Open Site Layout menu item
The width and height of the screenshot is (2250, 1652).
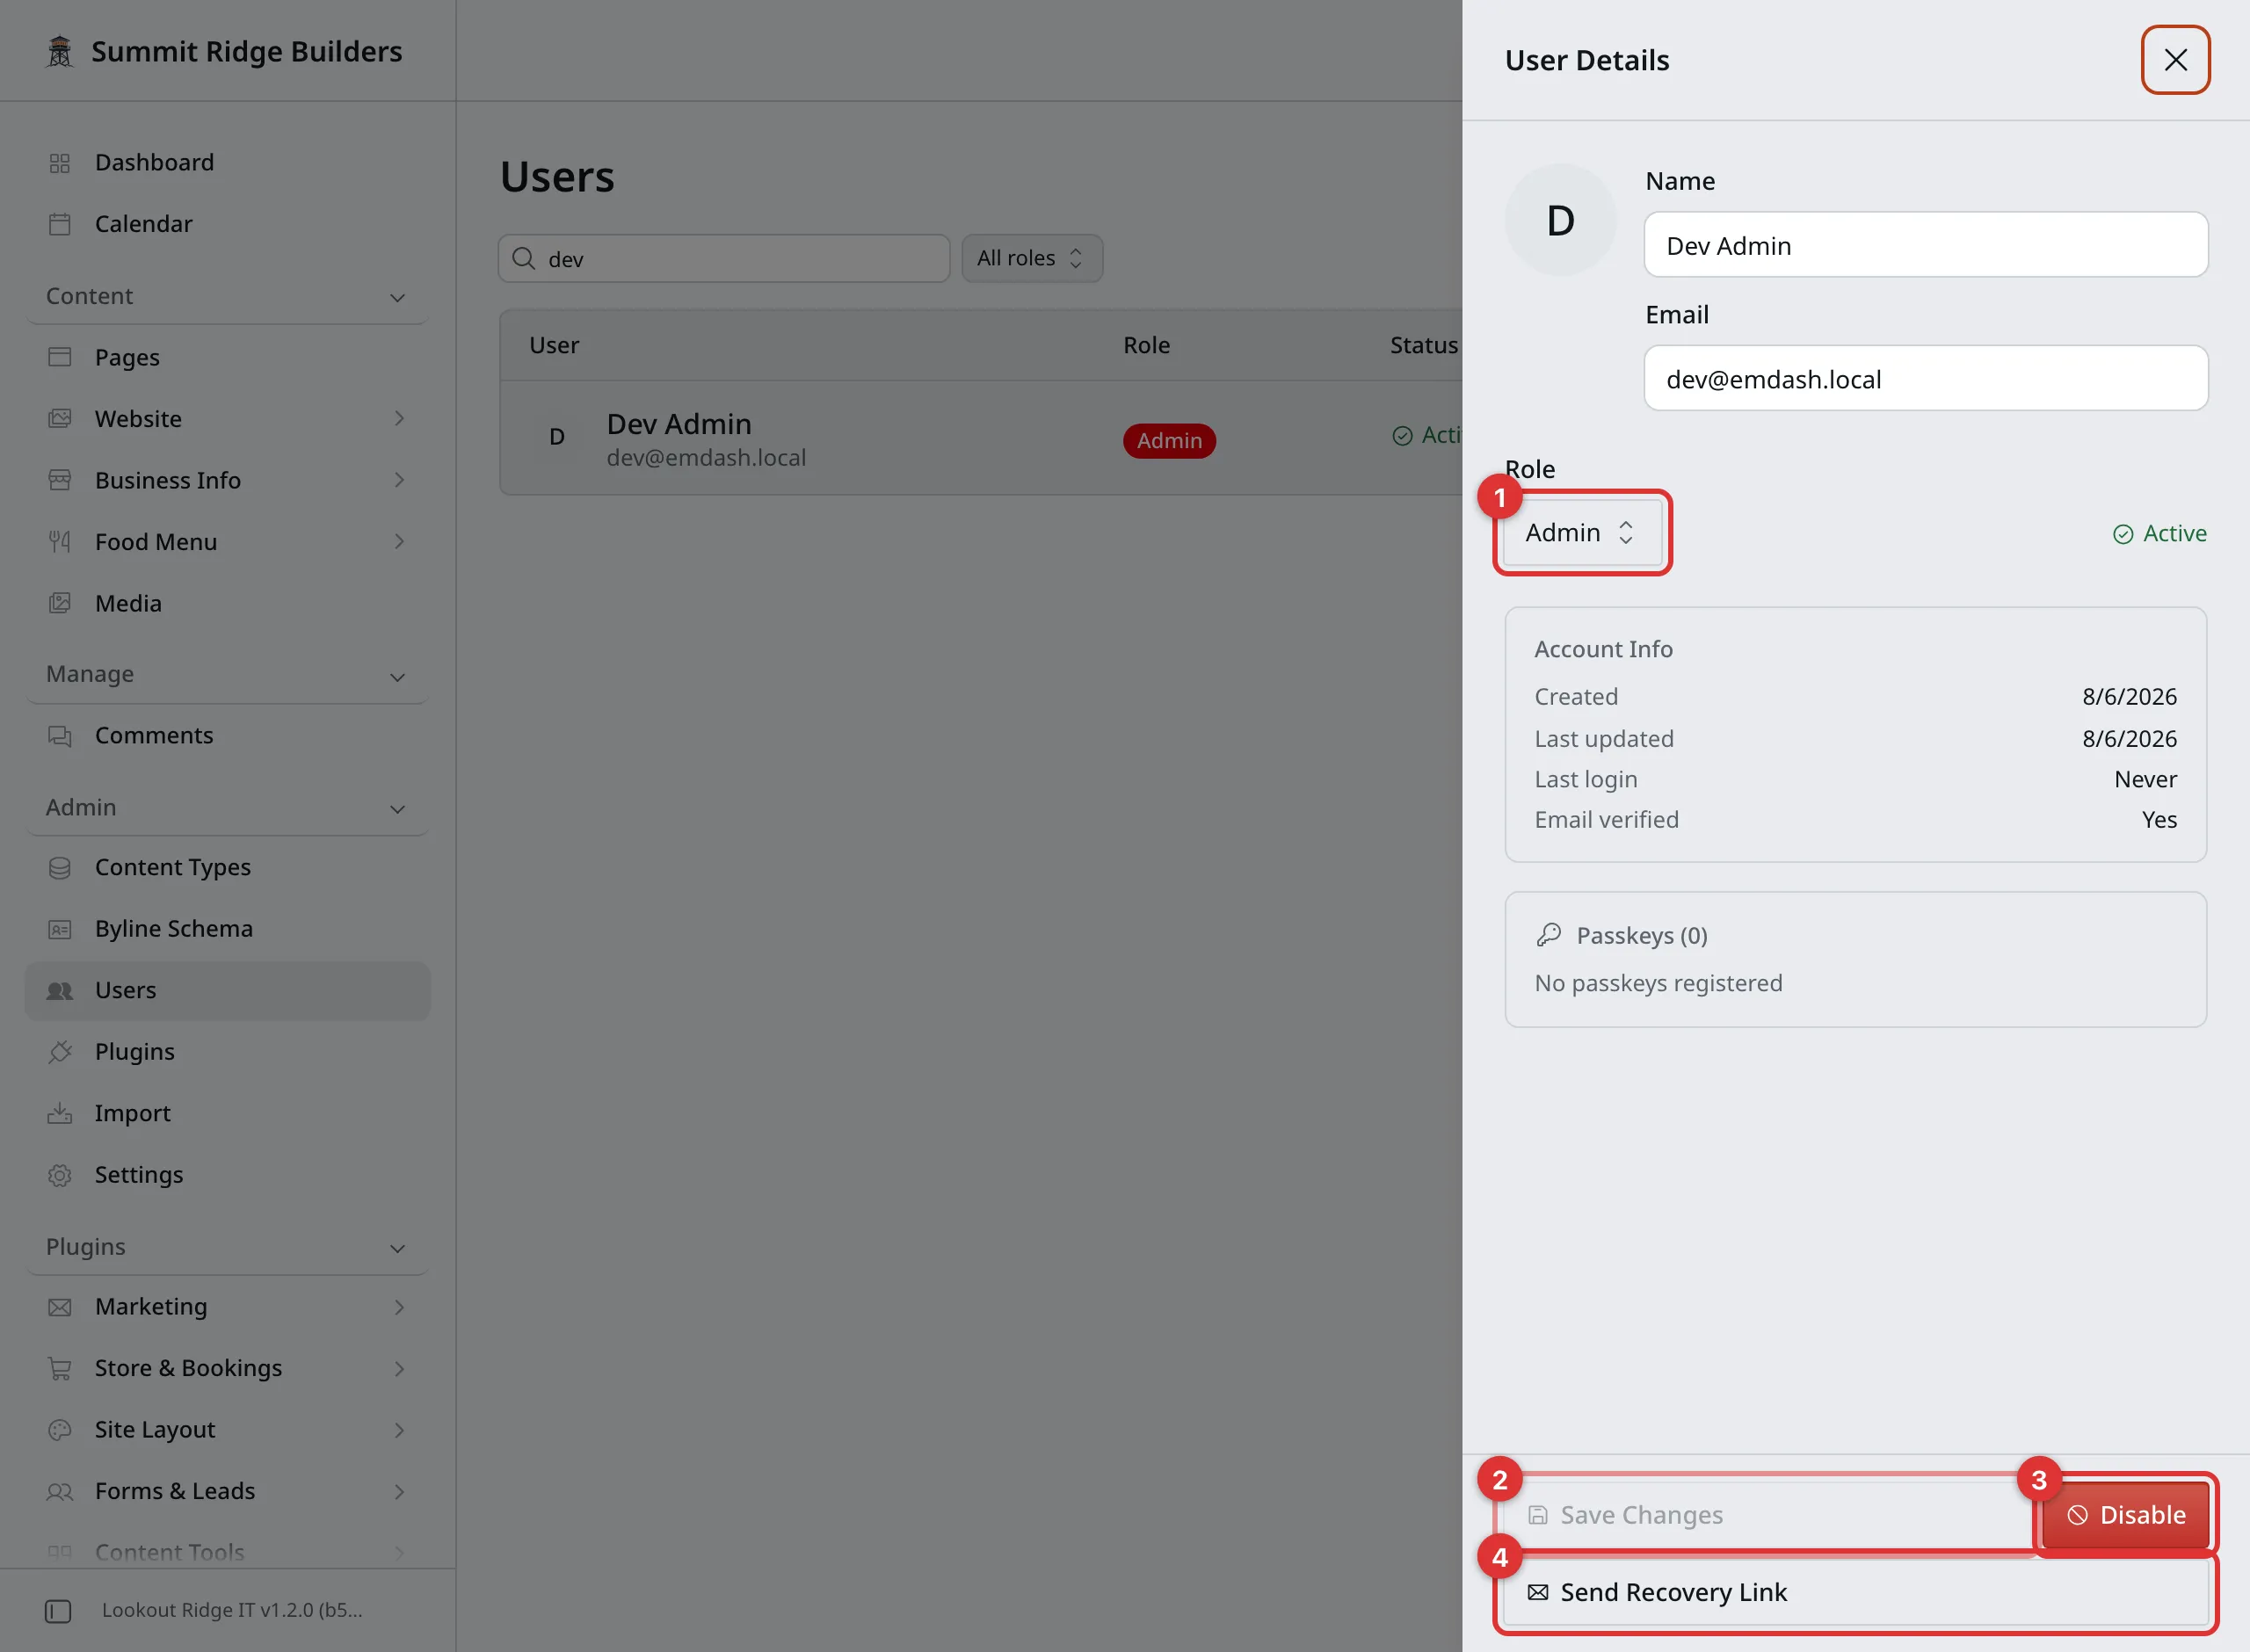pos(227,1430)
